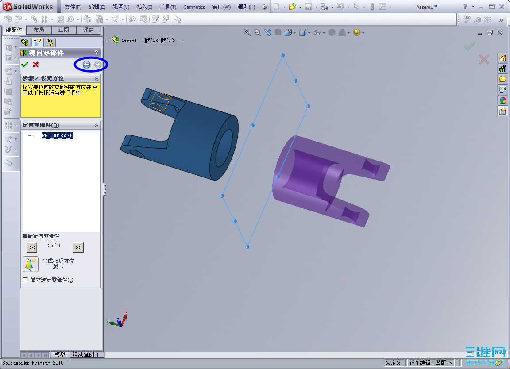Accept the mirror with the green OK checkmark in the panel
This screenshot has height=369, width=510.
(x=24, y=64)
